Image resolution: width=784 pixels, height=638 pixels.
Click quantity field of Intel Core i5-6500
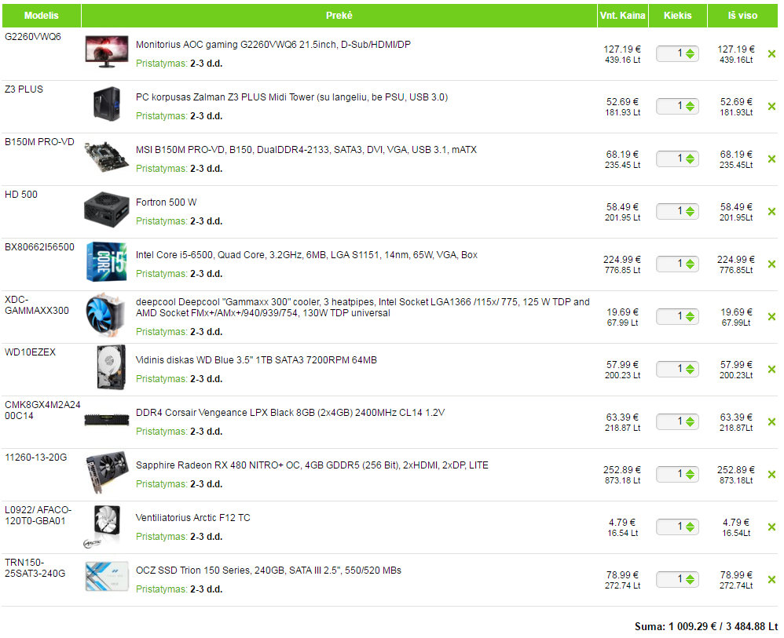(x=671, y=264)
